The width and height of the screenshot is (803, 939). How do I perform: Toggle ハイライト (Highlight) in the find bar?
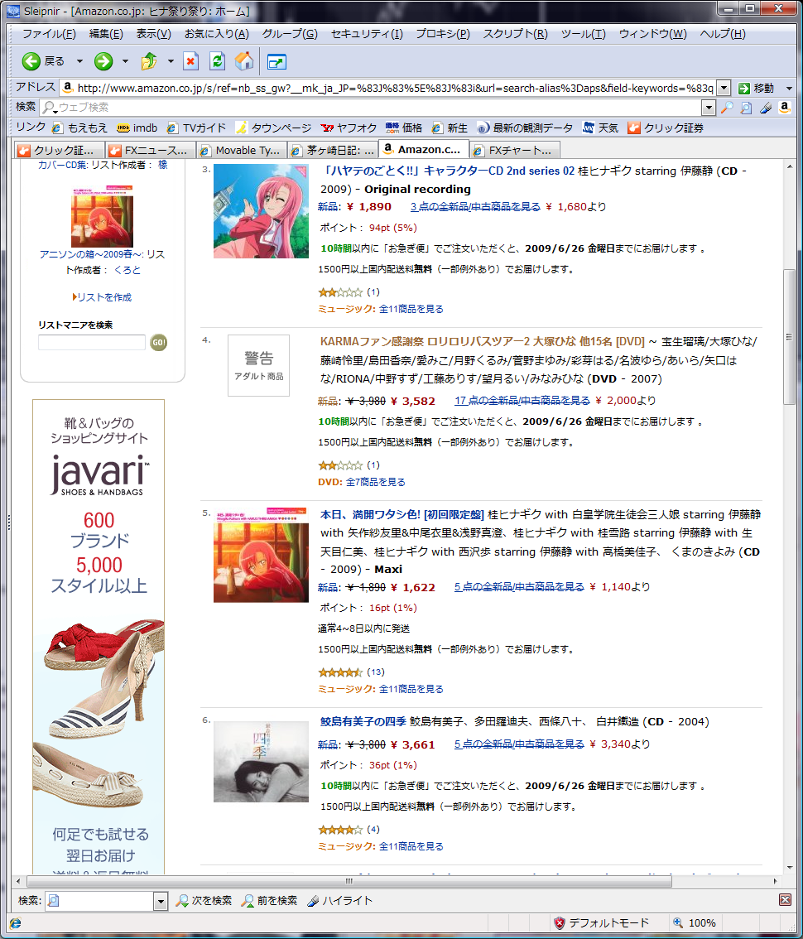[339, 901]
